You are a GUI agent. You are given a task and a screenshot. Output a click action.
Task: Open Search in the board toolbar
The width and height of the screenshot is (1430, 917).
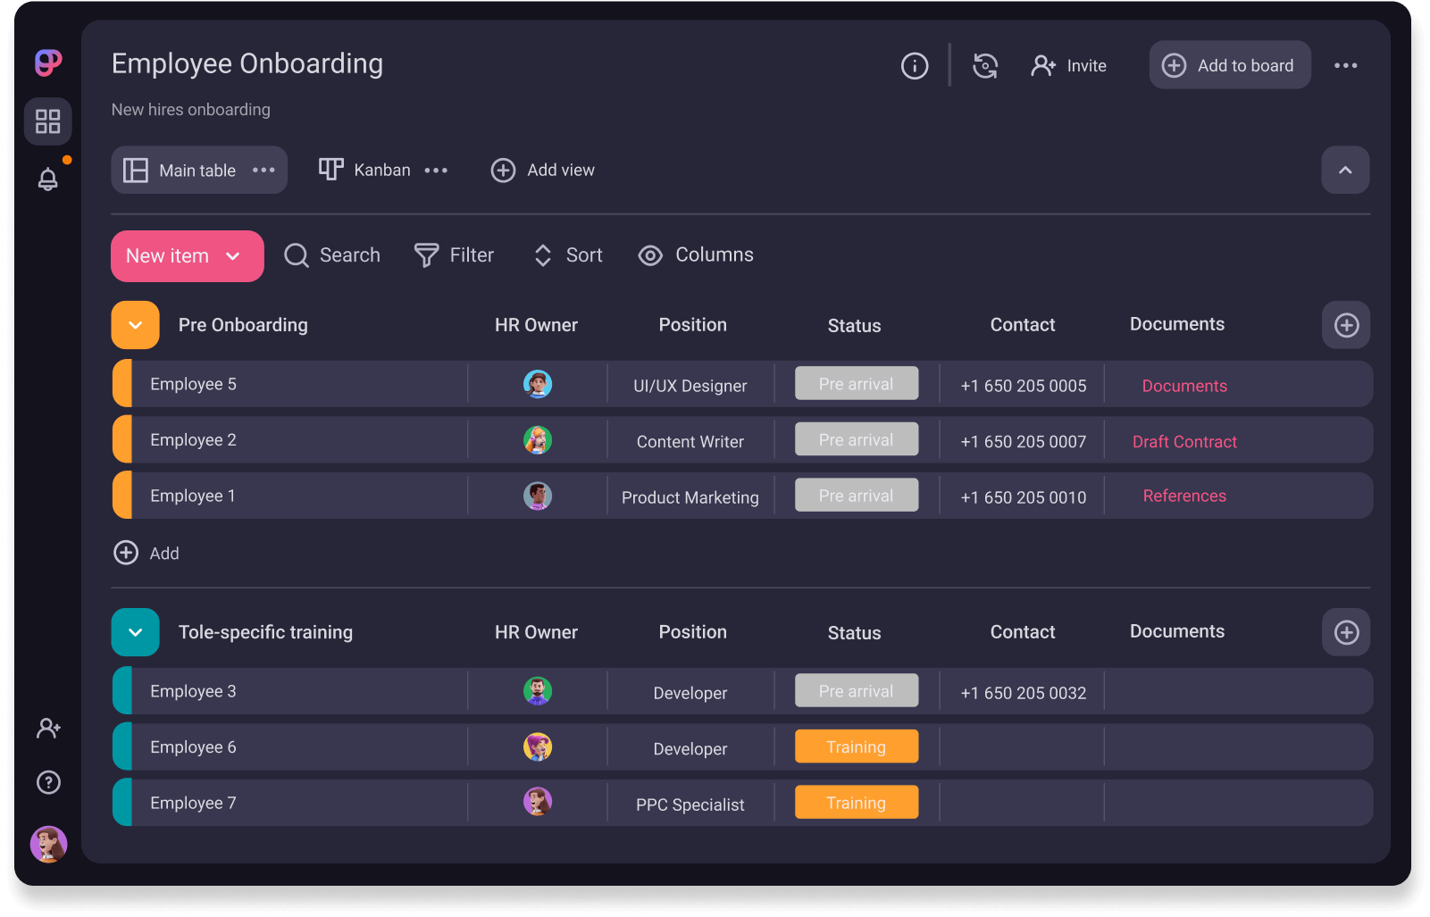332,255
